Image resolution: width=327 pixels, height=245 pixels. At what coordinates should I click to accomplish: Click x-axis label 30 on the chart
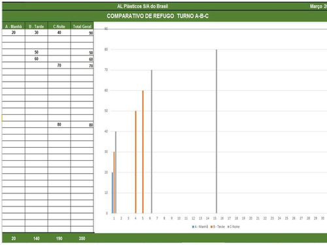(x=322, y=218)
